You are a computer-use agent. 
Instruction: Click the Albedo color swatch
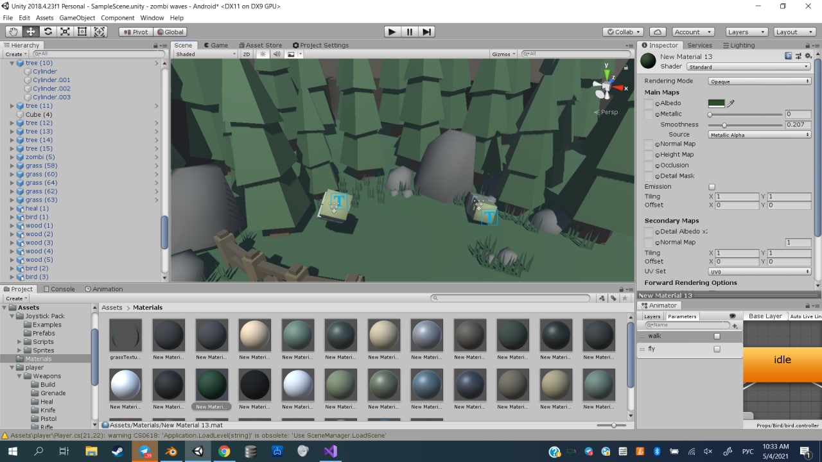pos(716,103)
